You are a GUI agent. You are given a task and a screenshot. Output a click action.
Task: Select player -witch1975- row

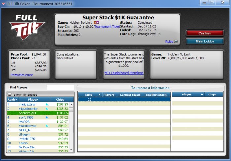coord(38,139)
